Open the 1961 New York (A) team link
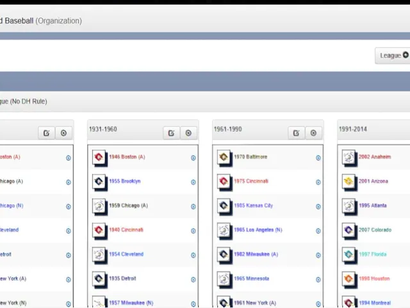410x308 pixels. (255, 303)
